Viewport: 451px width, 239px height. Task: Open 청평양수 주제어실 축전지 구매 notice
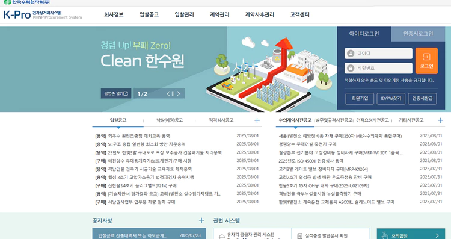[307, 144]
